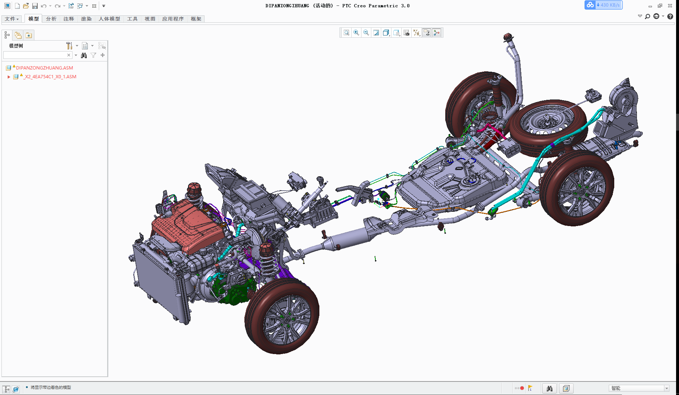Open the 文件 menu
Image resolution: width=679 pixels, height=395 pixels.
(x=12, y=19)
